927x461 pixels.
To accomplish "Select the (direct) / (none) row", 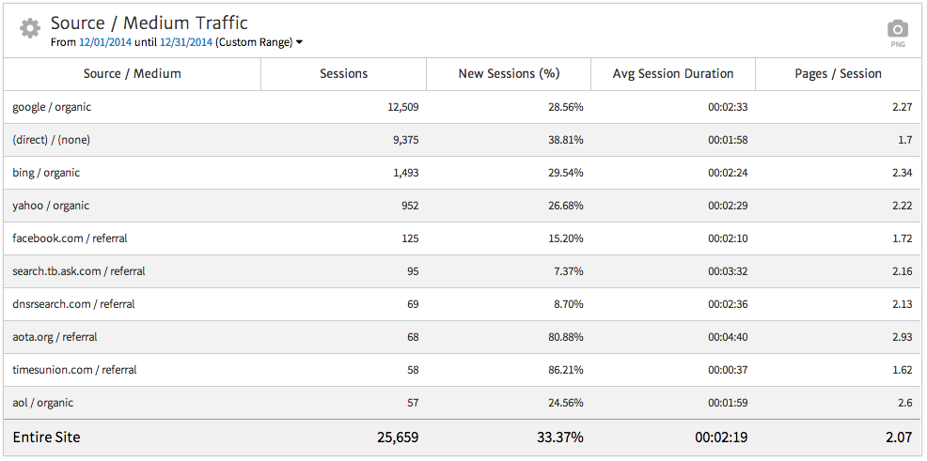I will [x=52, y=140].
